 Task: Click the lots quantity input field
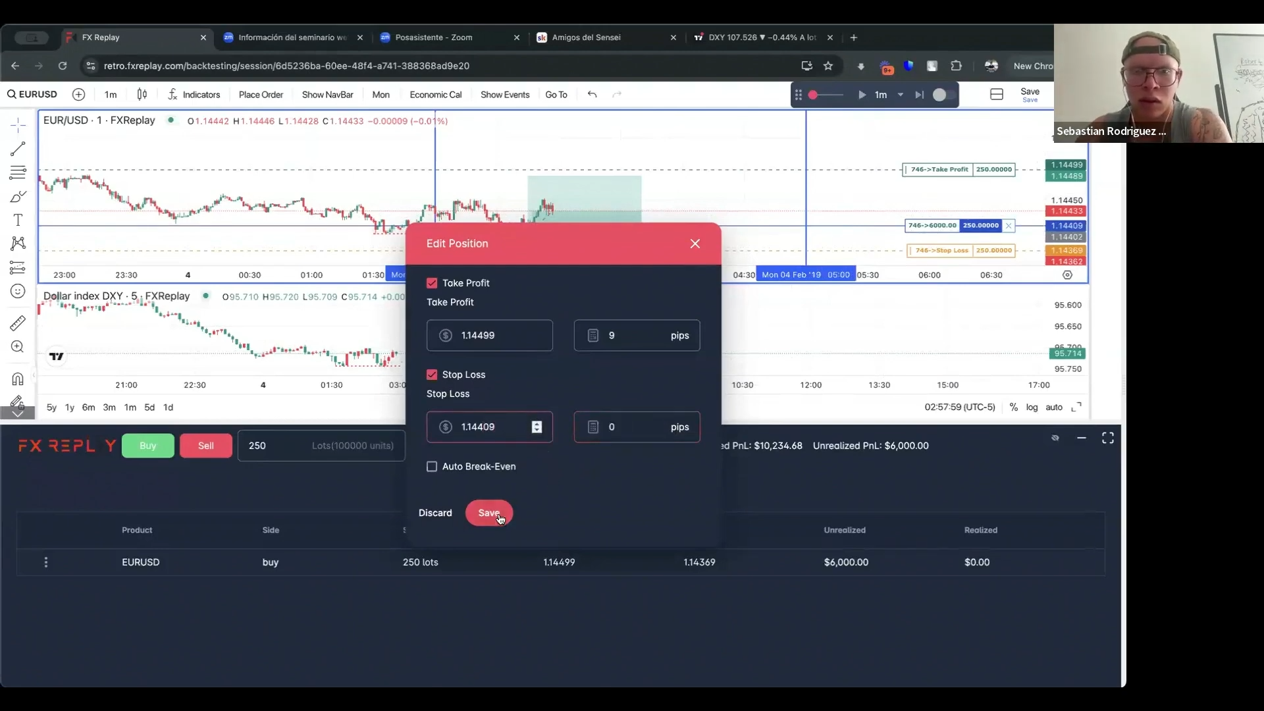[x=321, y=446]
